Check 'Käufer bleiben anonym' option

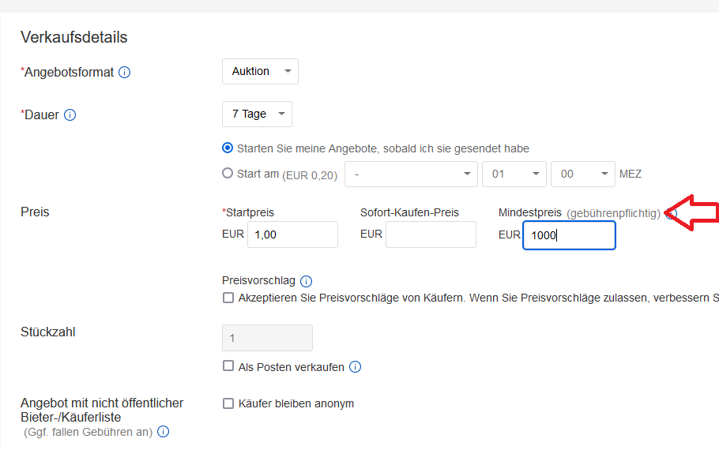(x=228, y=403)
